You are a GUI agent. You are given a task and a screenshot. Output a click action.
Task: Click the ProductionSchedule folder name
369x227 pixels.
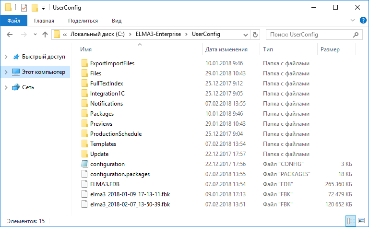(x=116, y=134)
